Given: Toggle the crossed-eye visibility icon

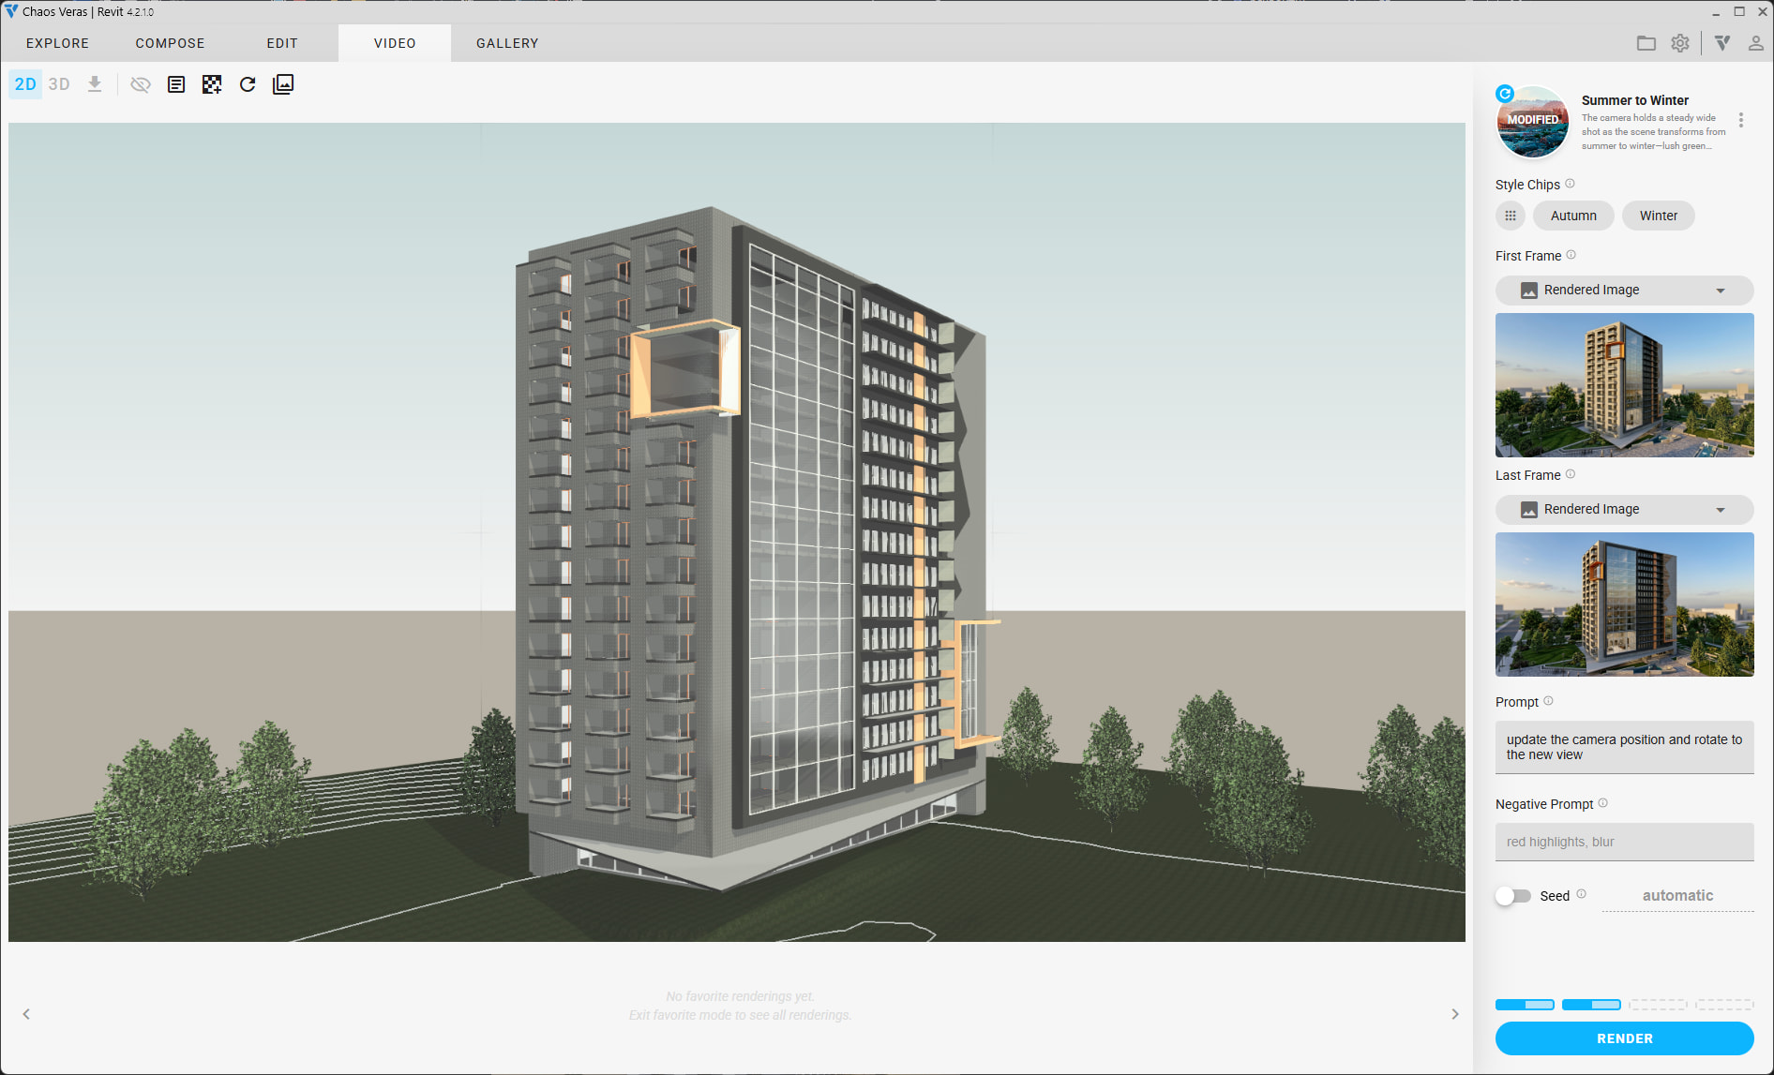Looking at the screenshot, I should pyautogui.click(x=141, y=84).
